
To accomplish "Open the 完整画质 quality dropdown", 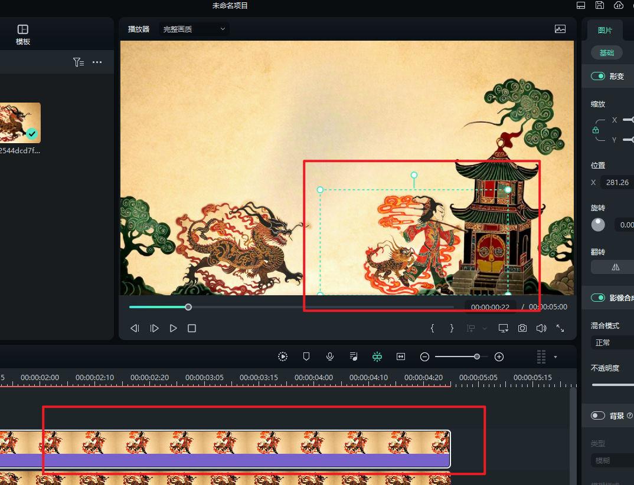I will (x=194, y=29).
